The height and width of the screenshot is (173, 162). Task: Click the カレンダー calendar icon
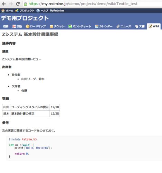tap(97, 26)
